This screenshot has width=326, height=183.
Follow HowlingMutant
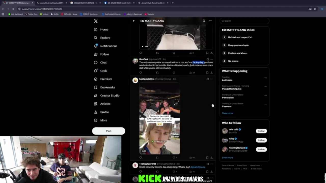(261, 149)
